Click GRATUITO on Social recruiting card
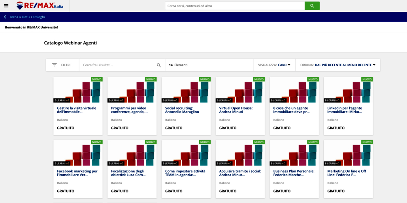407x203 pixels. 173,128
